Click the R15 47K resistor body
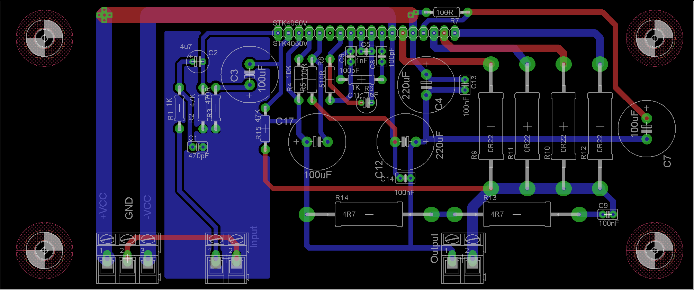The image size is (694, 290). (265, 129)
